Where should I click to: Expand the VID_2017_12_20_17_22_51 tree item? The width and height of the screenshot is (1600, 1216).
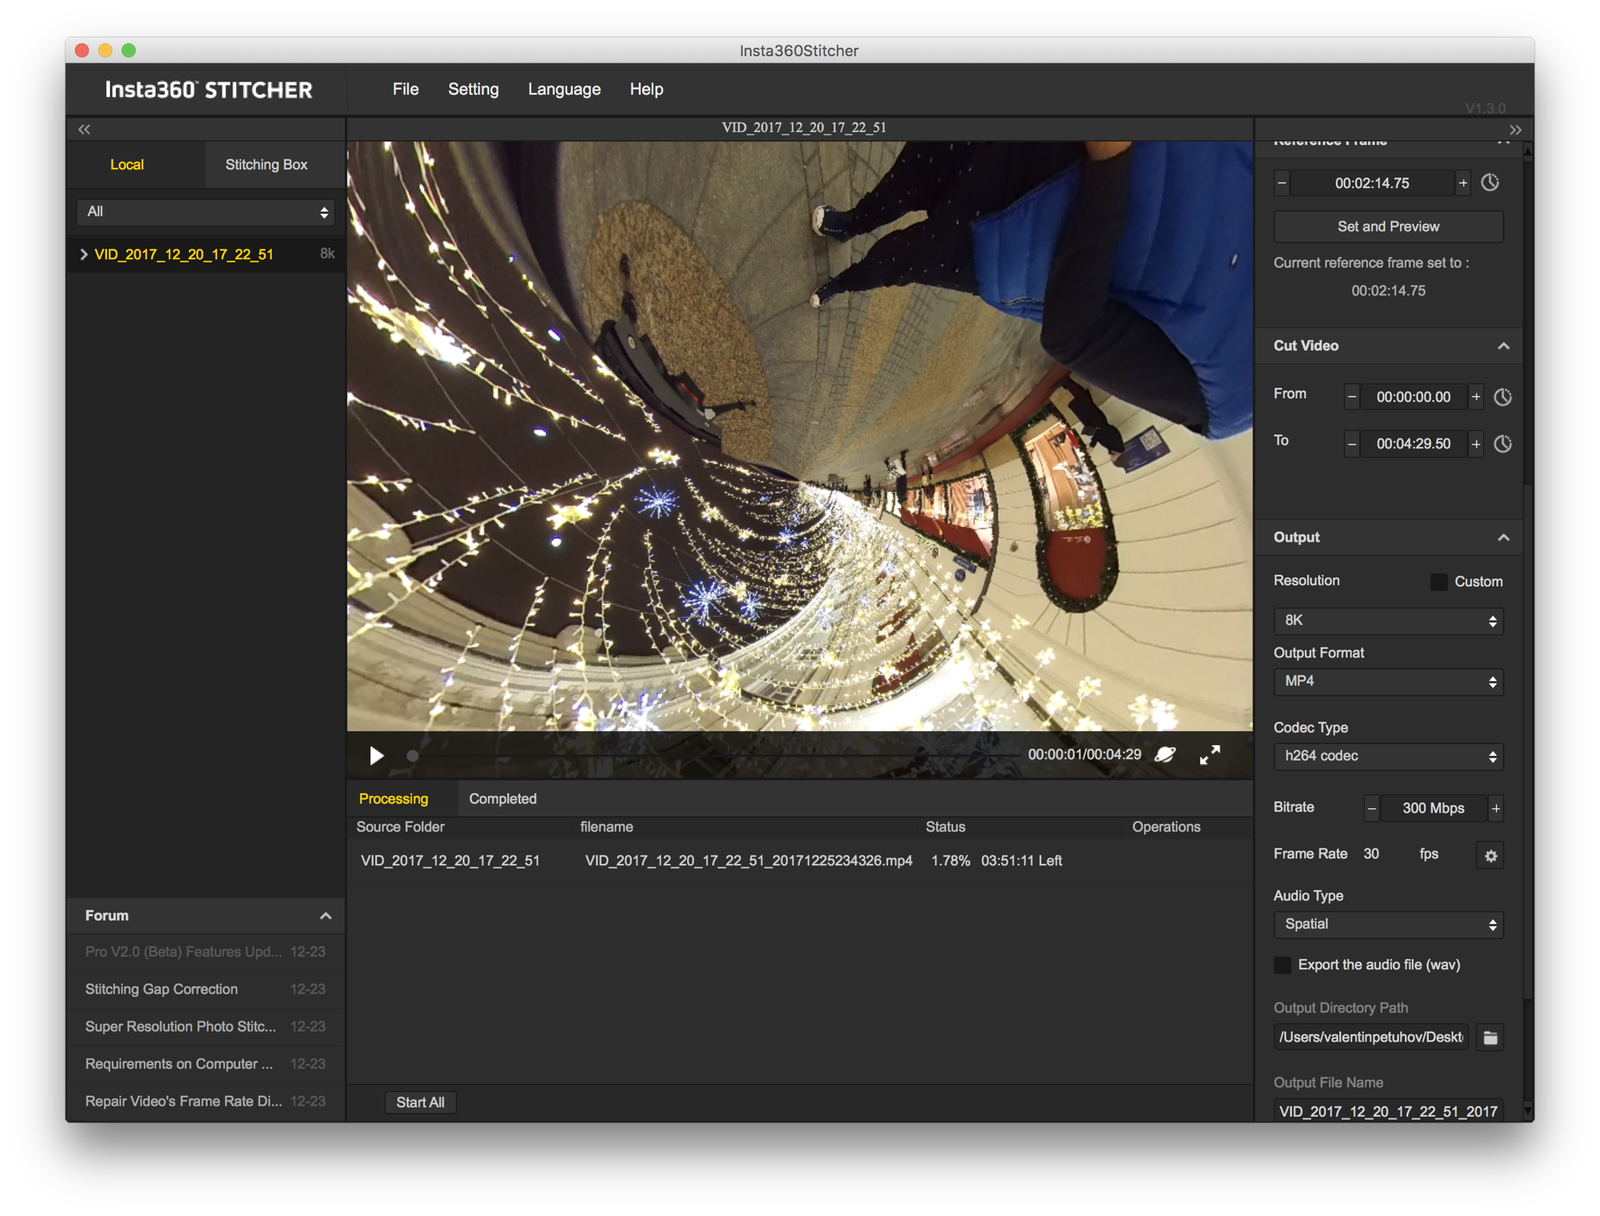click(84, 255)
